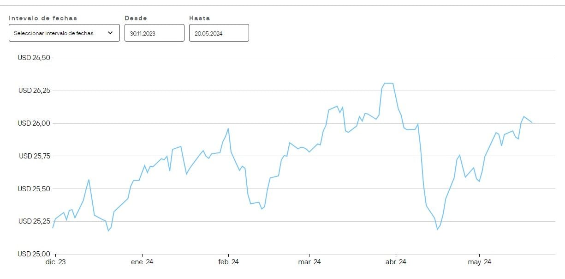
Task: Click the USD 26,00 axis label
Action: coord(35,123)
